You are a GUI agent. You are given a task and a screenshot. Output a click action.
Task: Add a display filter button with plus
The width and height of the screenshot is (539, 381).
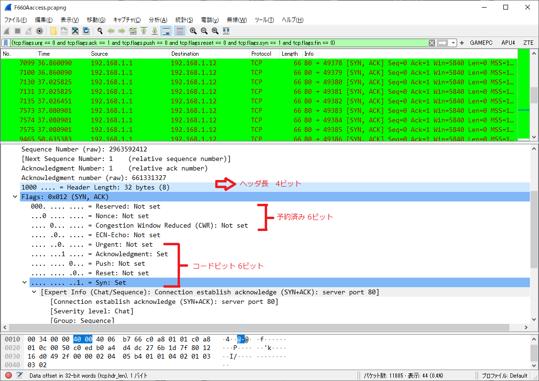[462, 43]
